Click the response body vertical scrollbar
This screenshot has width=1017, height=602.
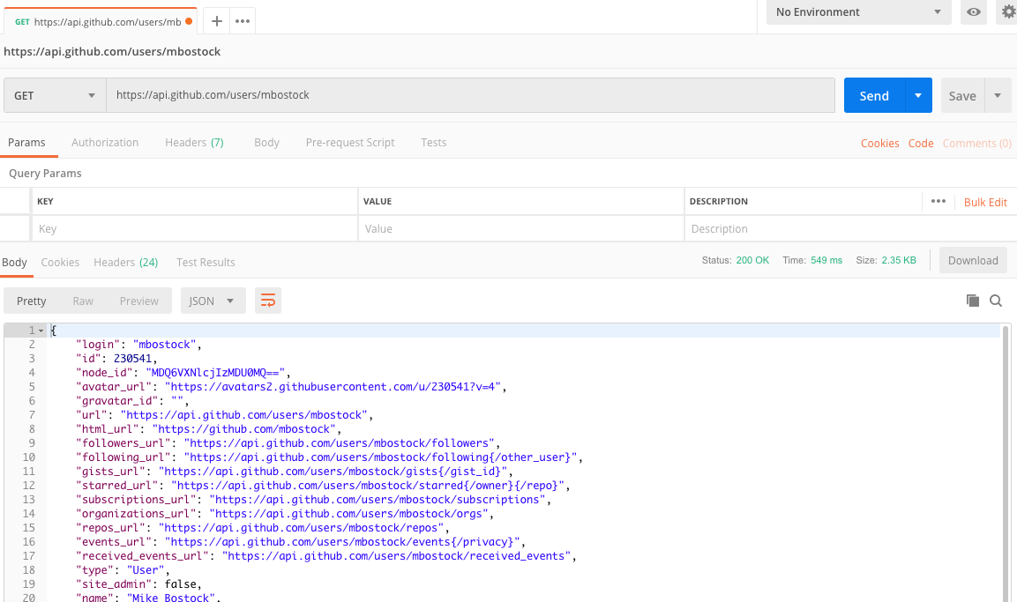[x=1006, y=464]
